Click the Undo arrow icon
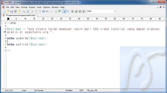Screen dimensions: 167x93 pyautogui.click(x=44, y=11)
